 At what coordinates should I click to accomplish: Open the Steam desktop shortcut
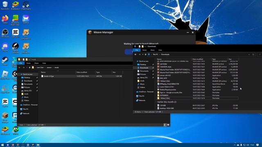5,61
